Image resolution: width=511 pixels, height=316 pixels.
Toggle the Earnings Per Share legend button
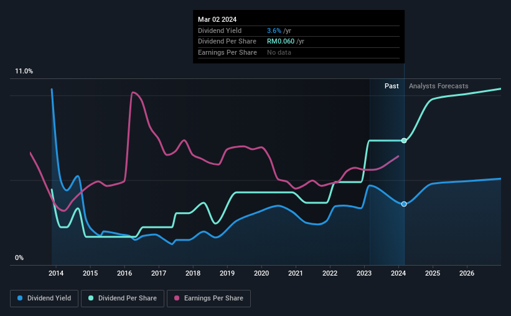[x=209, y=299]
